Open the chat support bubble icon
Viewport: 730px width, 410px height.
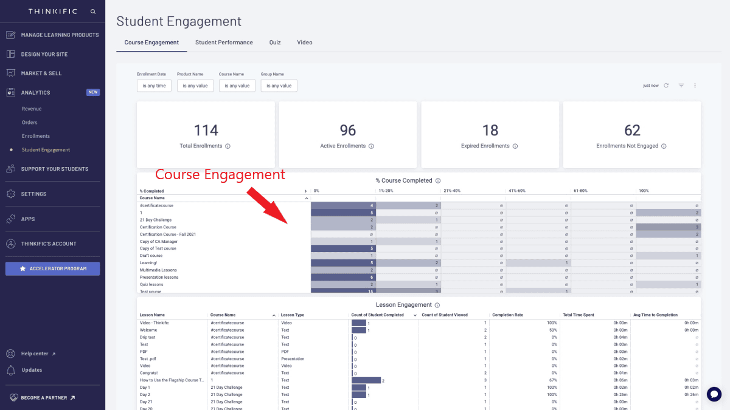point(714,394)
